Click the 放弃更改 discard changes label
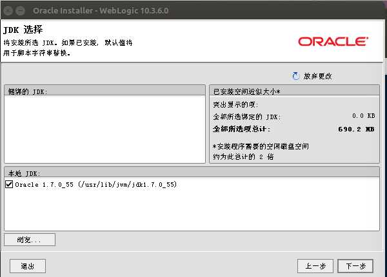This screenshot has height=277, width=387. pyautogui.click(x=317, y=76)
